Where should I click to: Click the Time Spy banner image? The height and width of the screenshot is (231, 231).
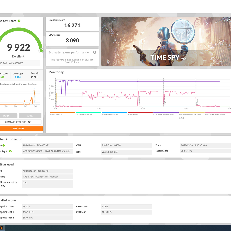point(166,42)
